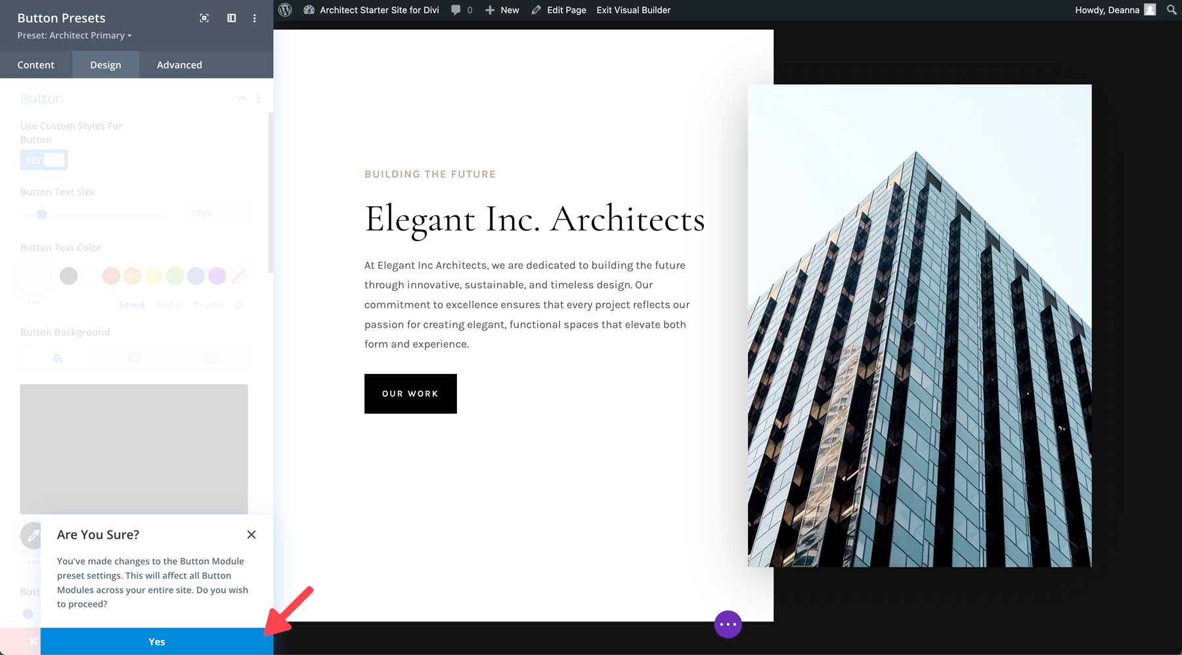
Task: Open the New menu in the admin bar
Action: [x=502, y=10]
